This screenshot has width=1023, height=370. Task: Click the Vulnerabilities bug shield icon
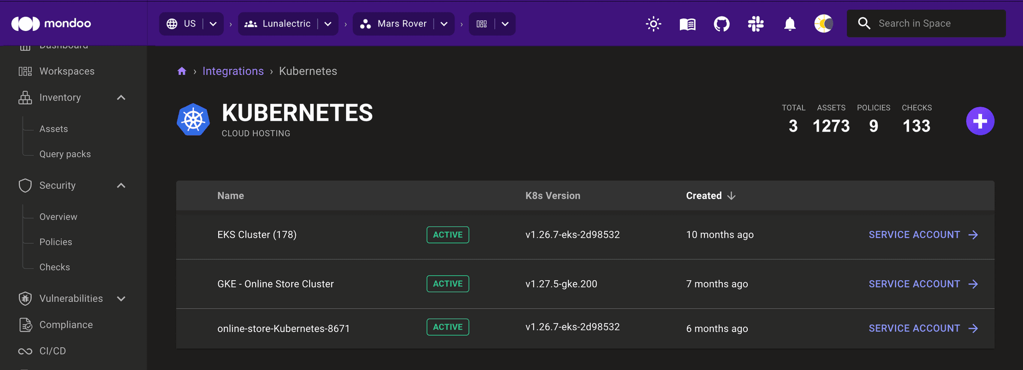25,299
